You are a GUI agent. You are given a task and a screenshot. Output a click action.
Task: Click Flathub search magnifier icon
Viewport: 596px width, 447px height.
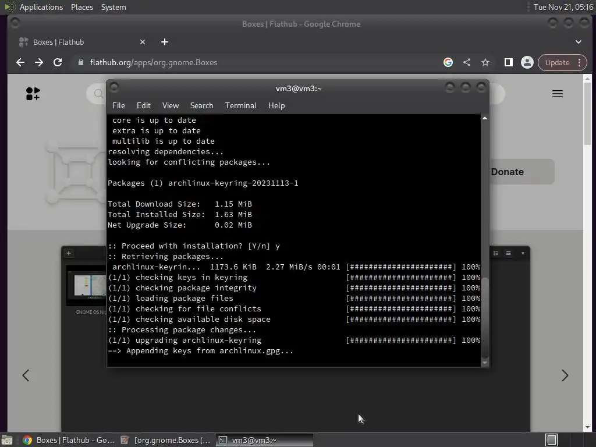(99, 94)
